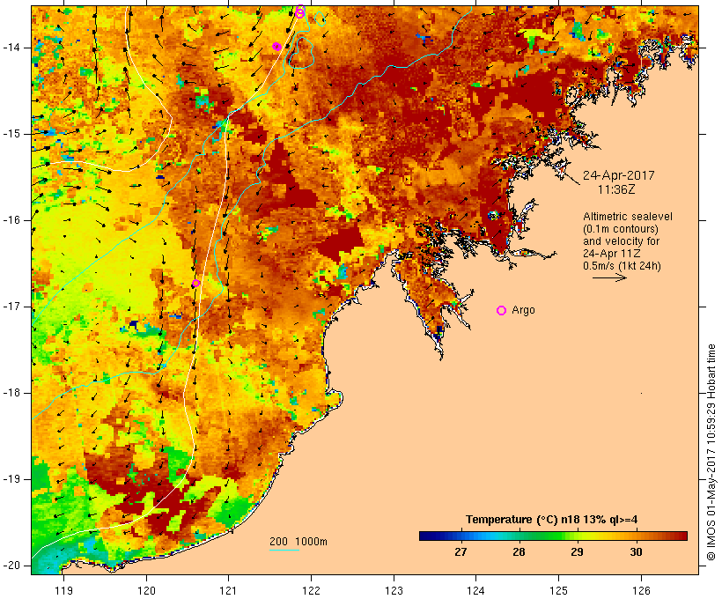Click the "Temperature (°C) n18 13% ql>=4" title
Image resolution: width=722 pixels, height=599 pixels.
pos(552,520)
